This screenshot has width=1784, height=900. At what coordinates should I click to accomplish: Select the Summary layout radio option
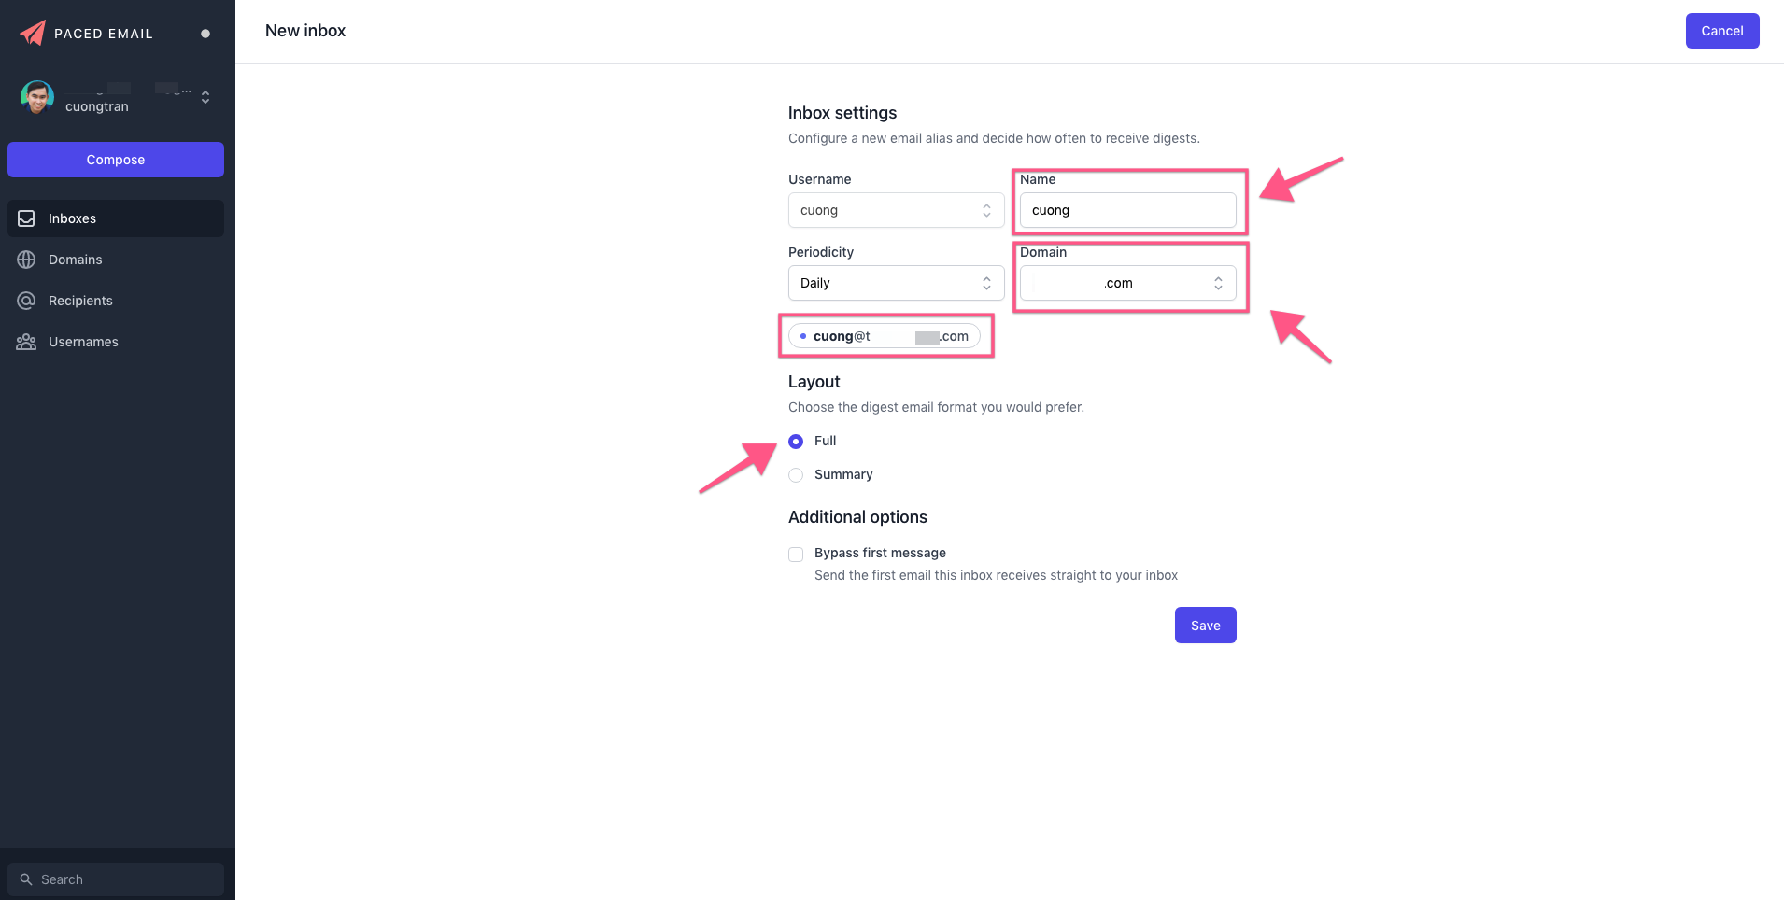796,475
